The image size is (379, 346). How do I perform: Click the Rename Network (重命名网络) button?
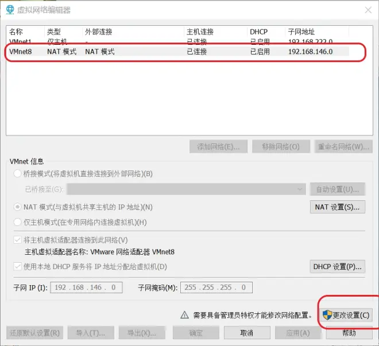coord(343,146)
